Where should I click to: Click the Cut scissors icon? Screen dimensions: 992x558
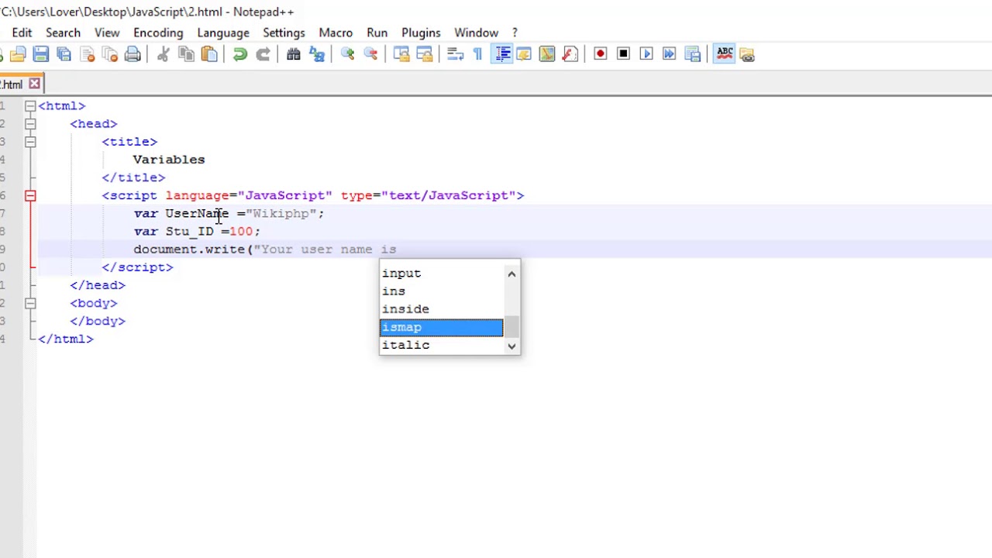(x=164, y=54)
